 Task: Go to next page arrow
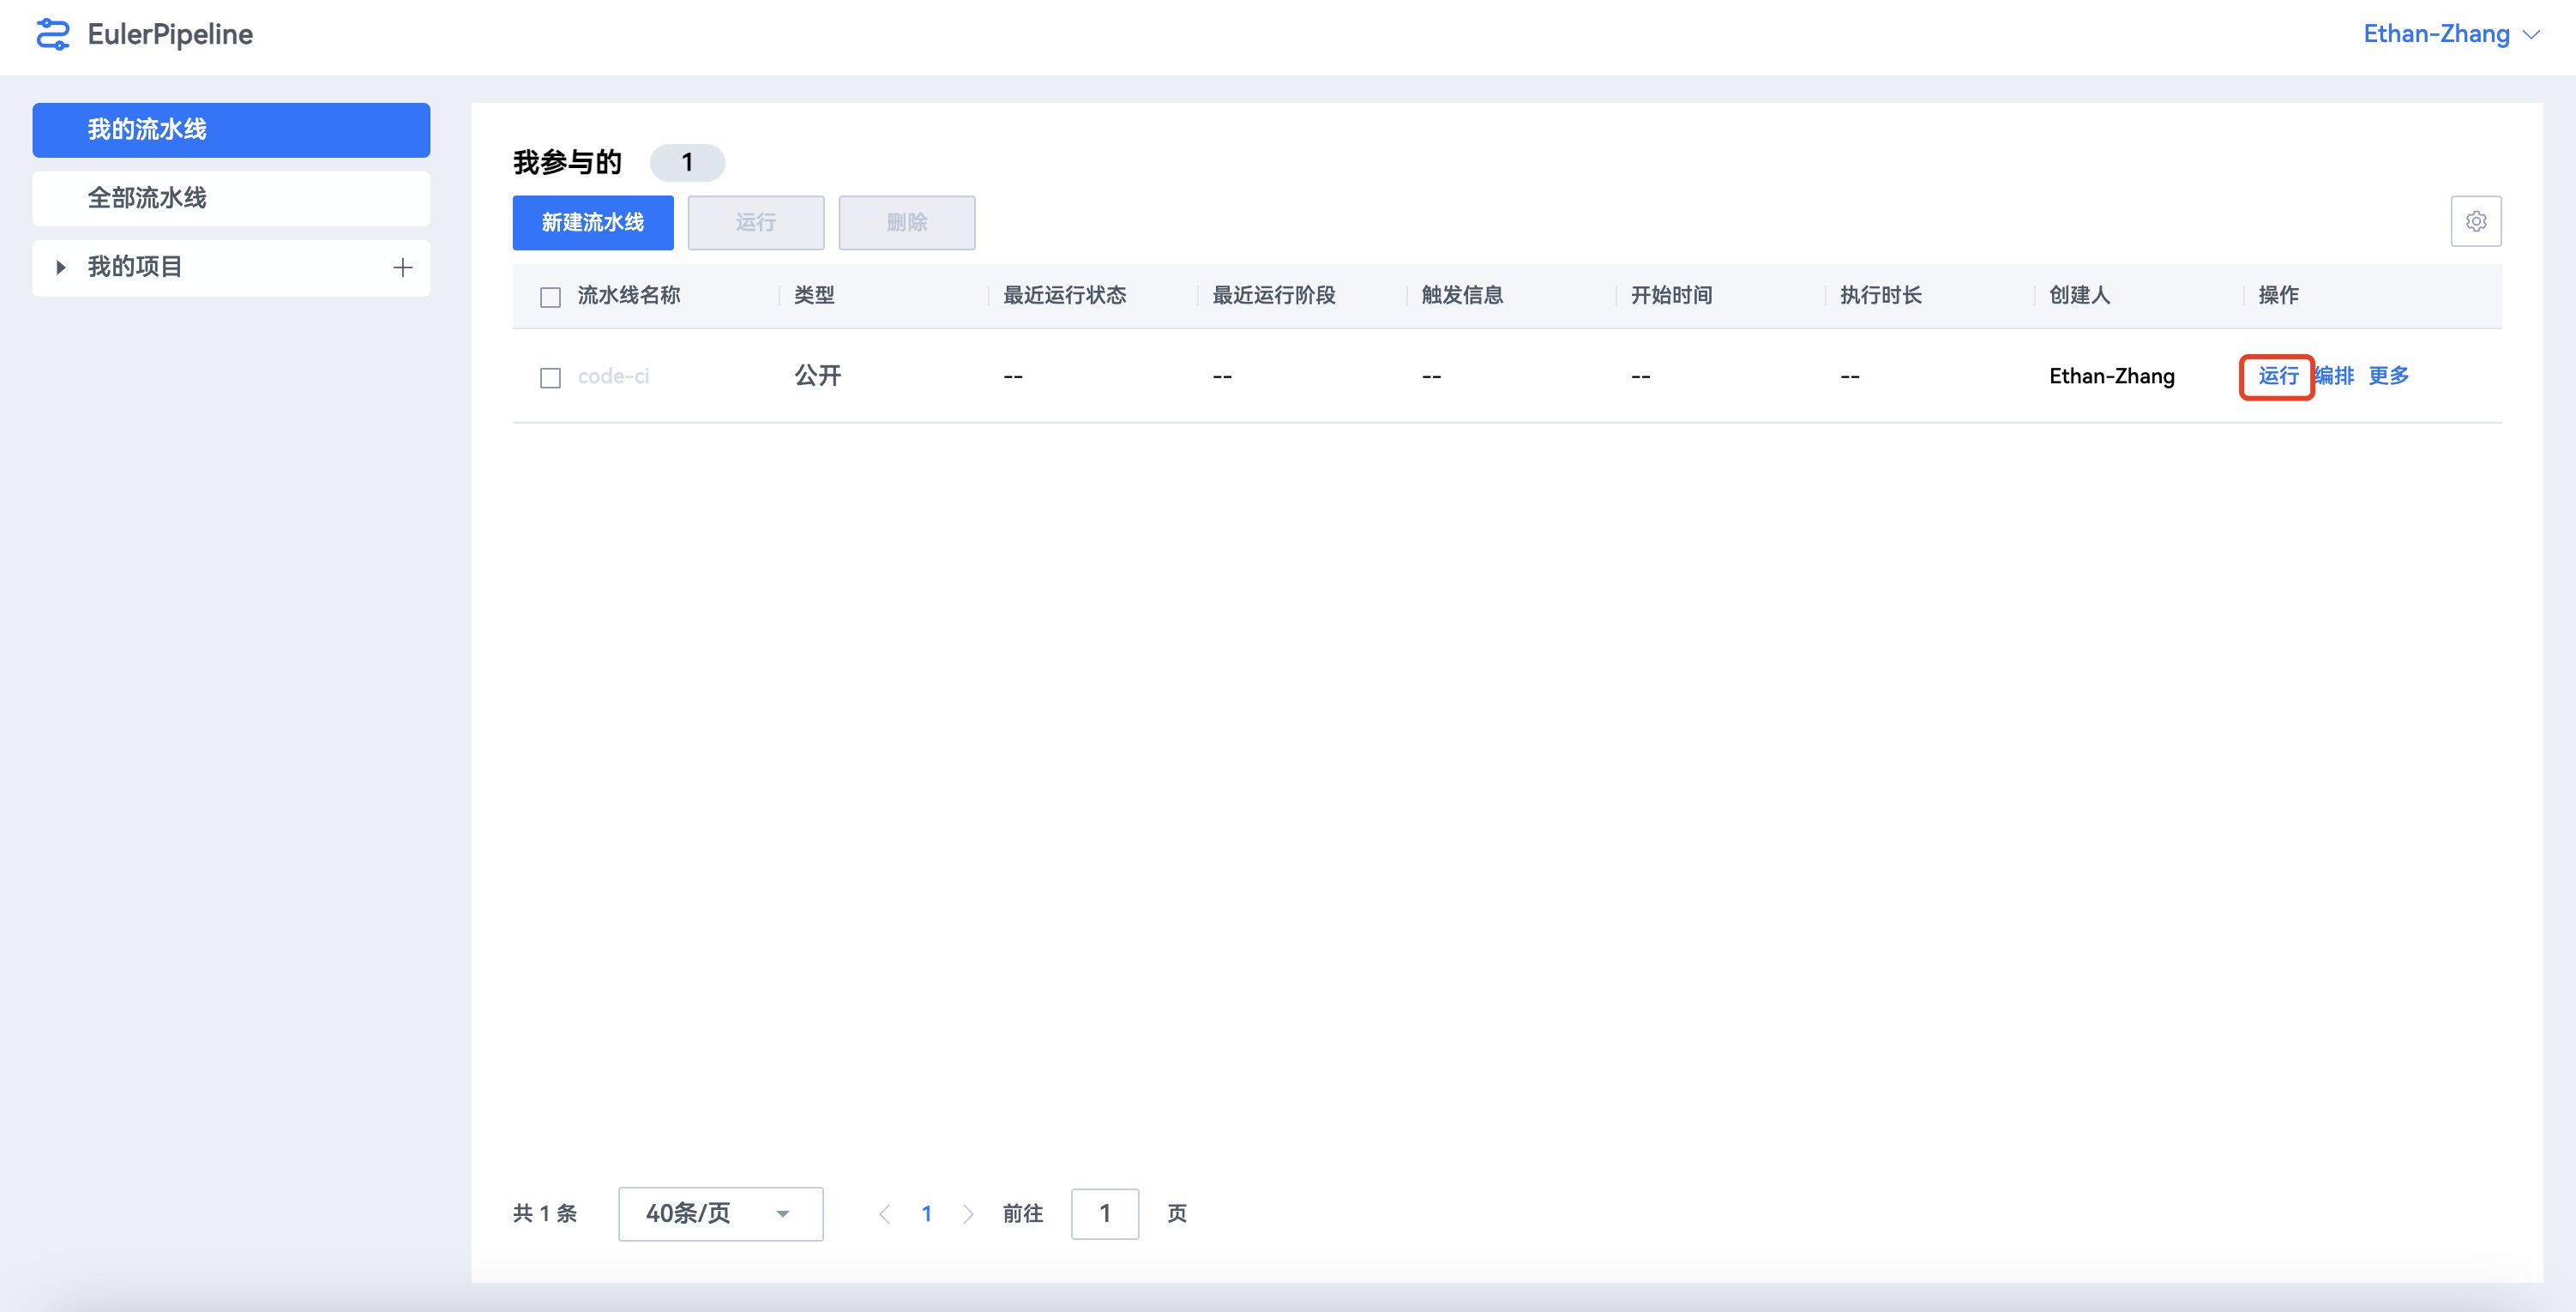(x=967, y=1213)
